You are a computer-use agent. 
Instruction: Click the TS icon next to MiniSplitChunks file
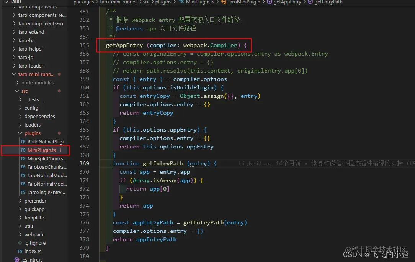[x=23, y=158]
